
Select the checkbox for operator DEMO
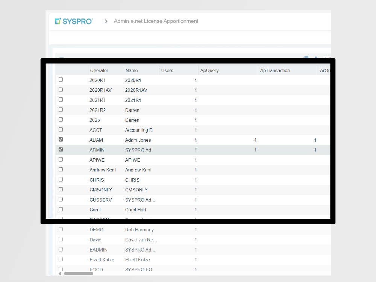point(61,229)
